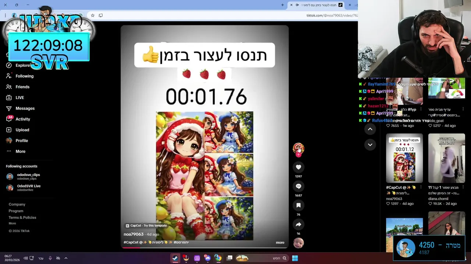Click the Activity icon with badge
Viewport: 471px width, 264px height.
pos(9,119)
